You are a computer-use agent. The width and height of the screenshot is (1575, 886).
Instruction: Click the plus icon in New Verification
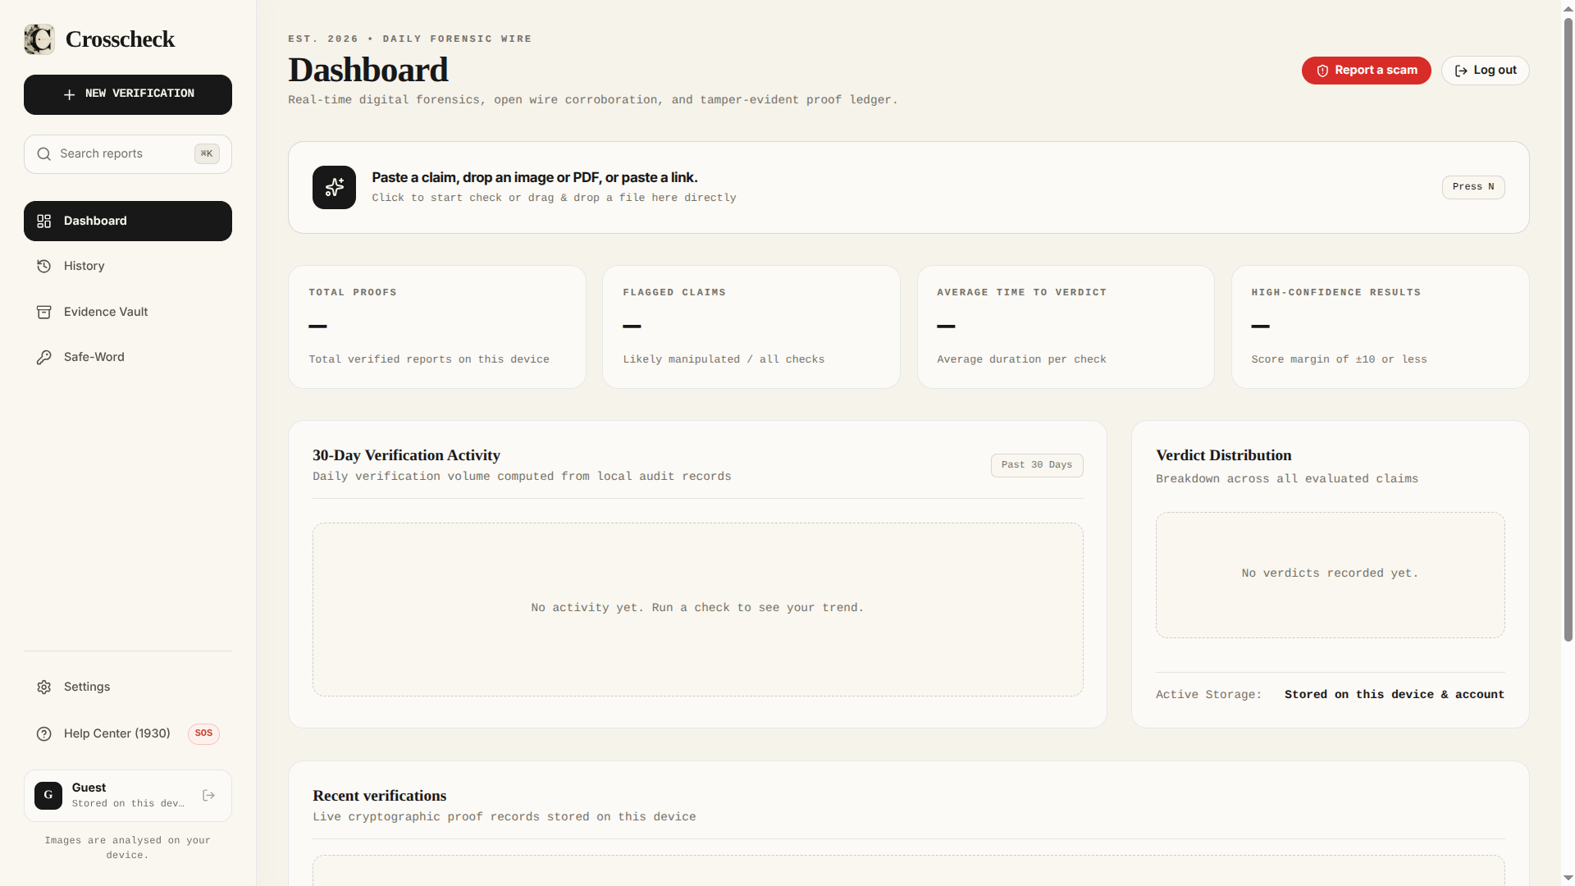[x=70, y=94]
